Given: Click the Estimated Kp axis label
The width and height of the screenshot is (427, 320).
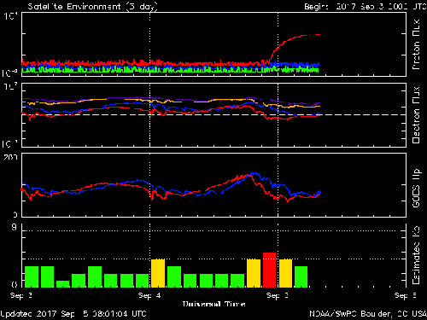Looking at the screenshot, I should pos(416,255).
